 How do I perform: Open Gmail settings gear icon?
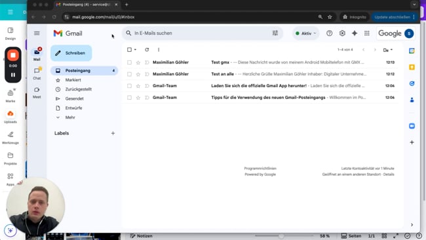(342, 33)
